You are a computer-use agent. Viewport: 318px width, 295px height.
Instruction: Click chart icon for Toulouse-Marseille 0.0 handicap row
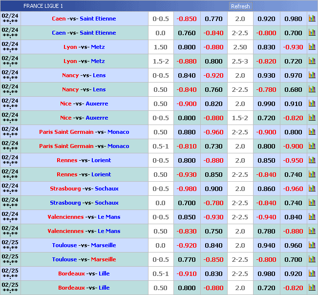click(312, 246)
